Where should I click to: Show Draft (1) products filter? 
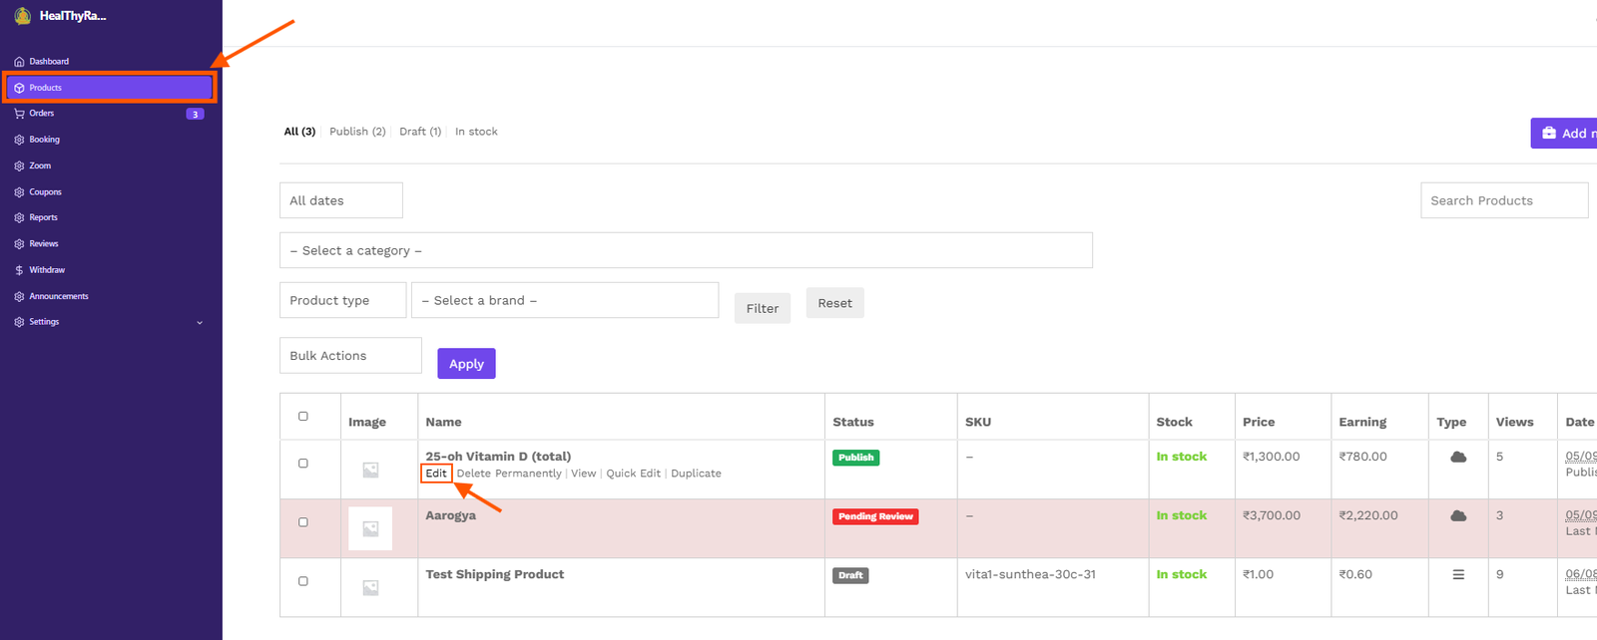tap(420, 132)
